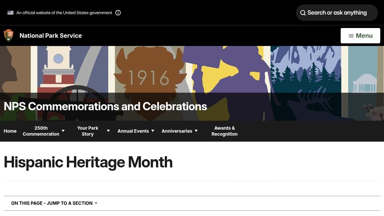The height and width of the screenshot is (216, 384).
Task: Open the official website info icon
Action: point(118,13)
